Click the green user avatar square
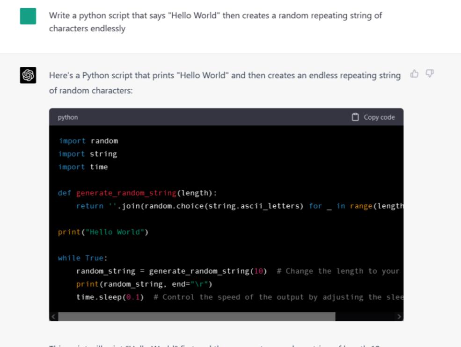461x347 pixels. [x=28, y=16]
